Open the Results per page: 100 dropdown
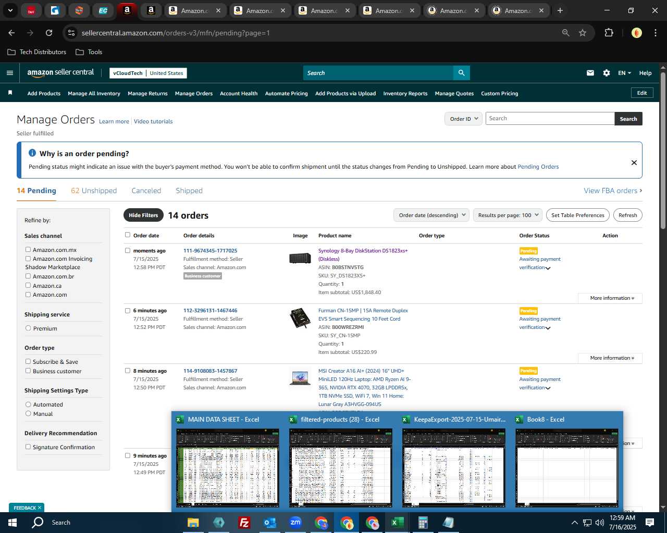This screenshot has width=667, height=533. point(508,215)
